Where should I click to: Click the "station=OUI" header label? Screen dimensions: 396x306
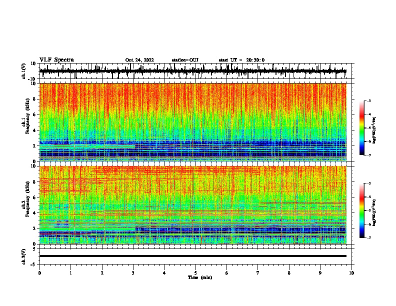coord(185,60)
